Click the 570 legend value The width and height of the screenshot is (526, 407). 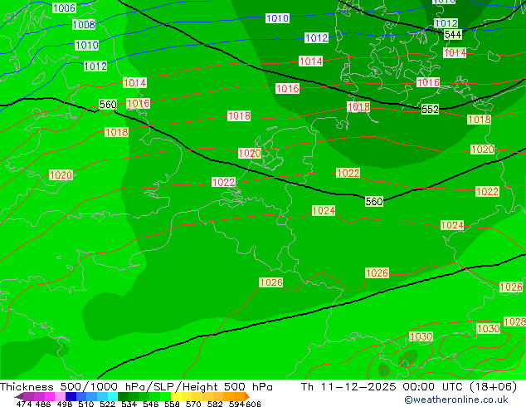193,404
